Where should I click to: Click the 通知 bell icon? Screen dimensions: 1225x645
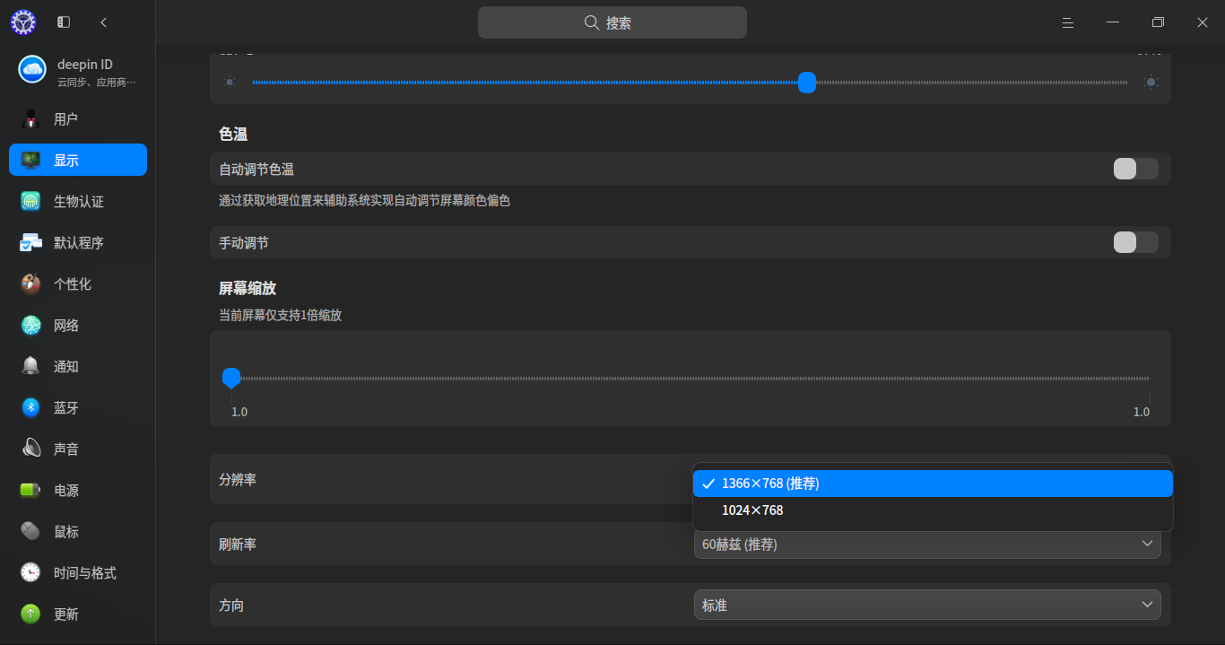point(31,367)
